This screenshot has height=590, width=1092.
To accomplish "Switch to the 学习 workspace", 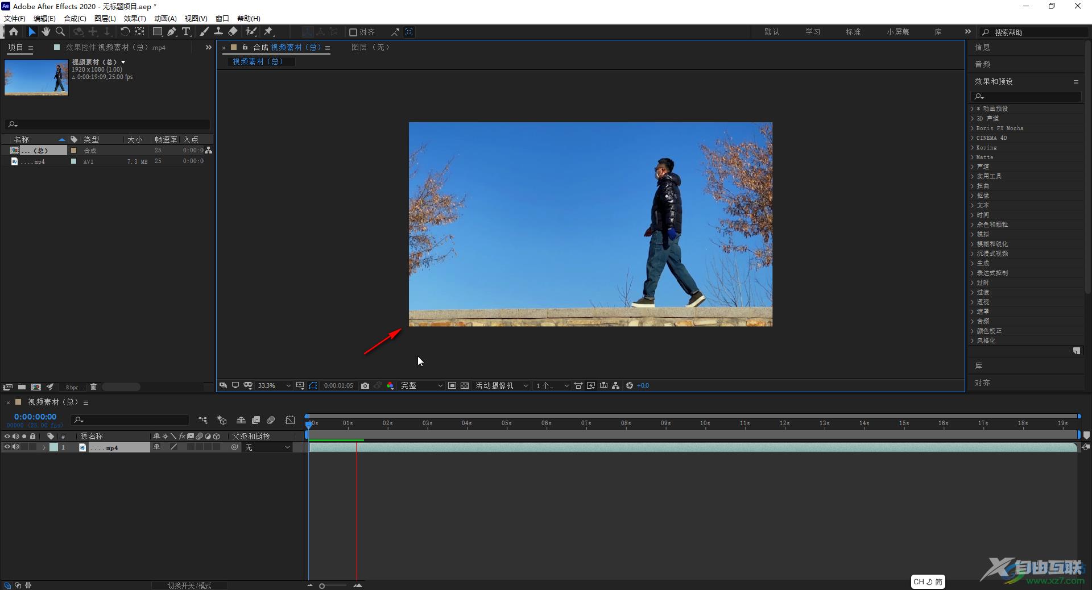I will 813,32.
